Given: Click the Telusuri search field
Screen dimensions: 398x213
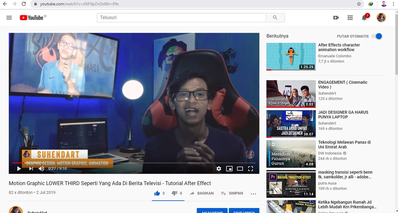Looking at the screenshot, I should [x=181, y=17].
